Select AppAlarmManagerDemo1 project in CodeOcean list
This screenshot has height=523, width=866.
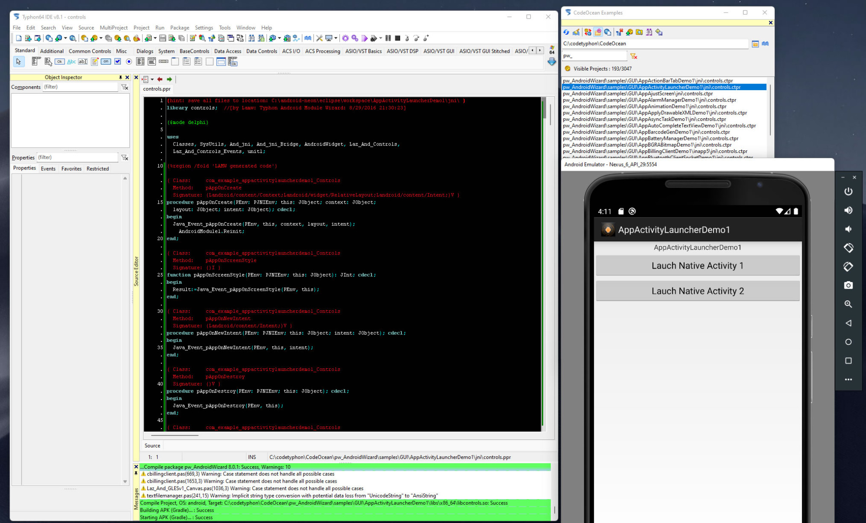(x=649, y=100)
